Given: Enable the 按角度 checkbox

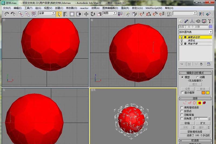Looking at the screenshot, I should [x=182, y=119].
